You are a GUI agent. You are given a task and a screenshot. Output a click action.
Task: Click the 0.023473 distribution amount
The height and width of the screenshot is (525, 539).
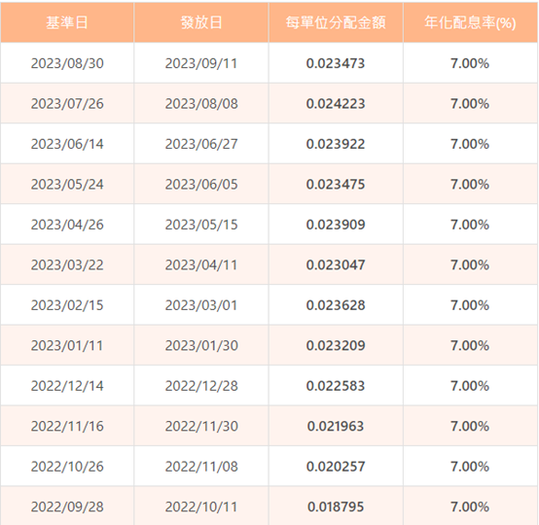[x=336, y=63]
